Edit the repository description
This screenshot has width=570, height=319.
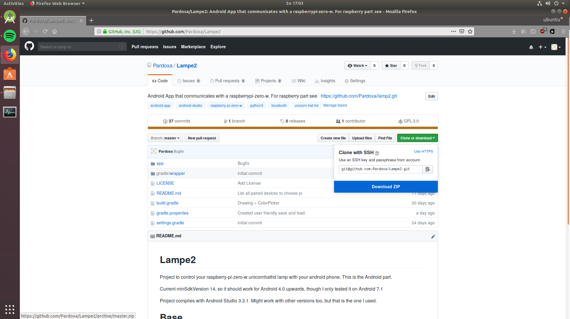pyautogui.click(x=431, y=96)
